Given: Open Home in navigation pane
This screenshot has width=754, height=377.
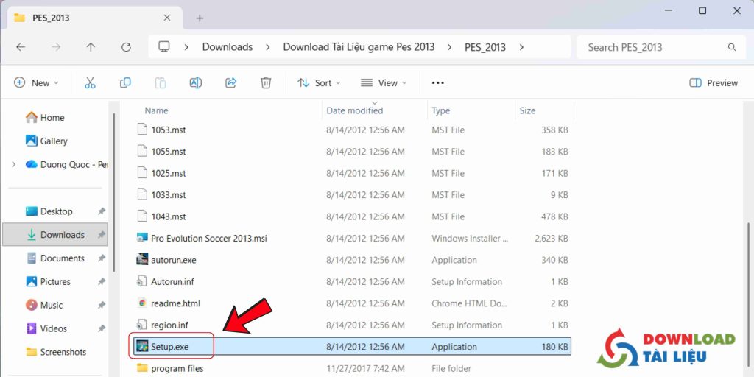Looking at the screenshot, I should tap(52, 117).
